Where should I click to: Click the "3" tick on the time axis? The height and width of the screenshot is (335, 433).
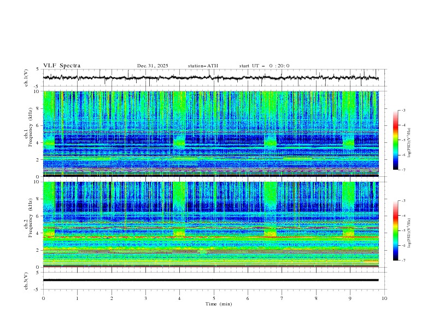tap(145, 298)
